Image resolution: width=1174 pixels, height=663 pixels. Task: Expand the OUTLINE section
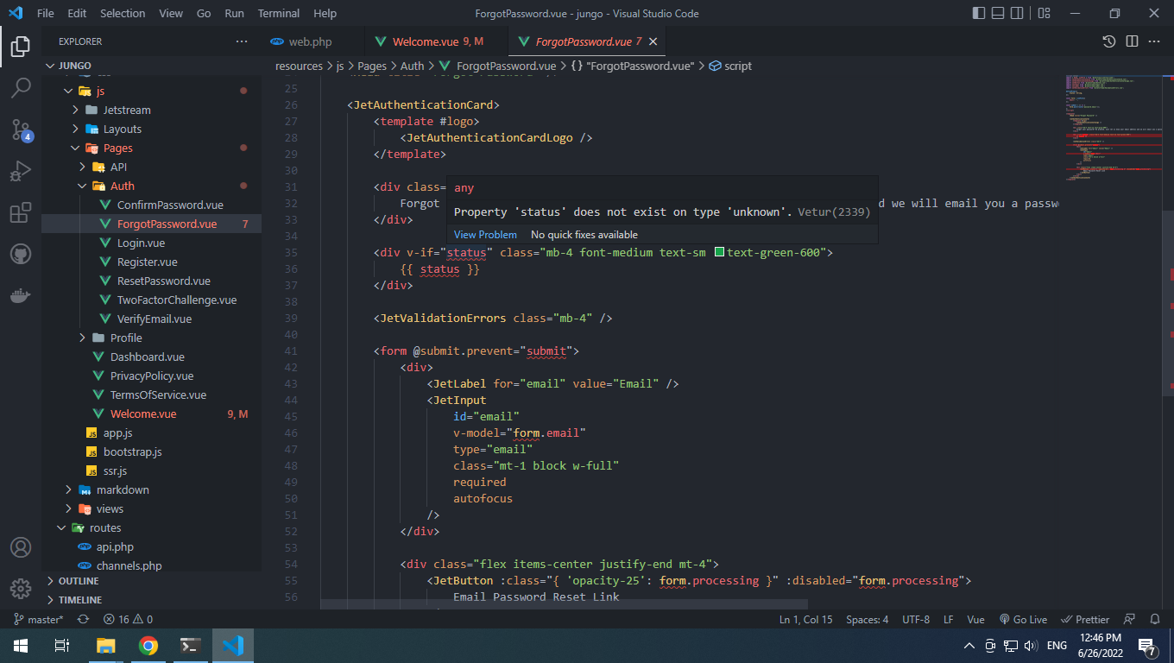click(x=151, y=581)
